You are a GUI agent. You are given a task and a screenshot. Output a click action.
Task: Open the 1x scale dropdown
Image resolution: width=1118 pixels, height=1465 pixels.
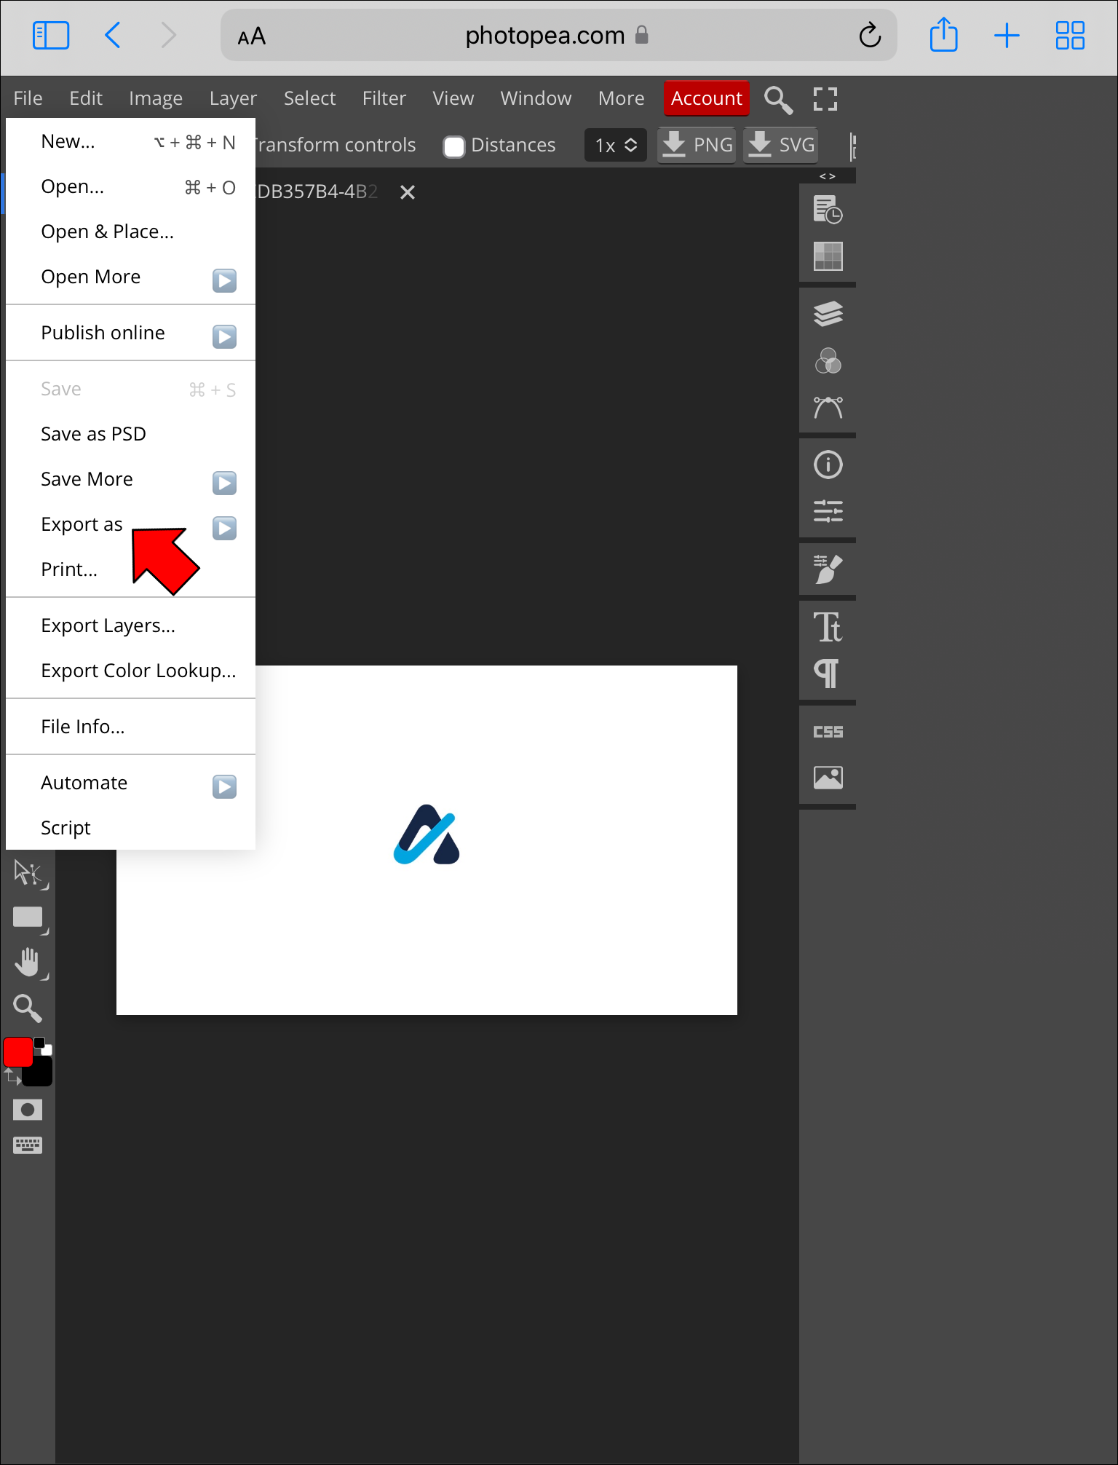tap(616, 146)
